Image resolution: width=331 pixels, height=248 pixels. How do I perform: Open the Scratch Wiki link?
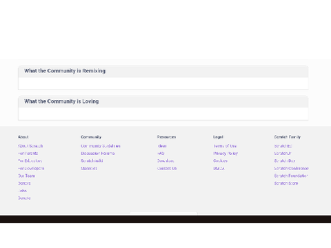click(92, 161)
